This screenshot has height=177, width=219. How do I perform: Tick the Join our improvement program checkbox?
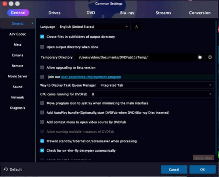click(x=42, y=77)
